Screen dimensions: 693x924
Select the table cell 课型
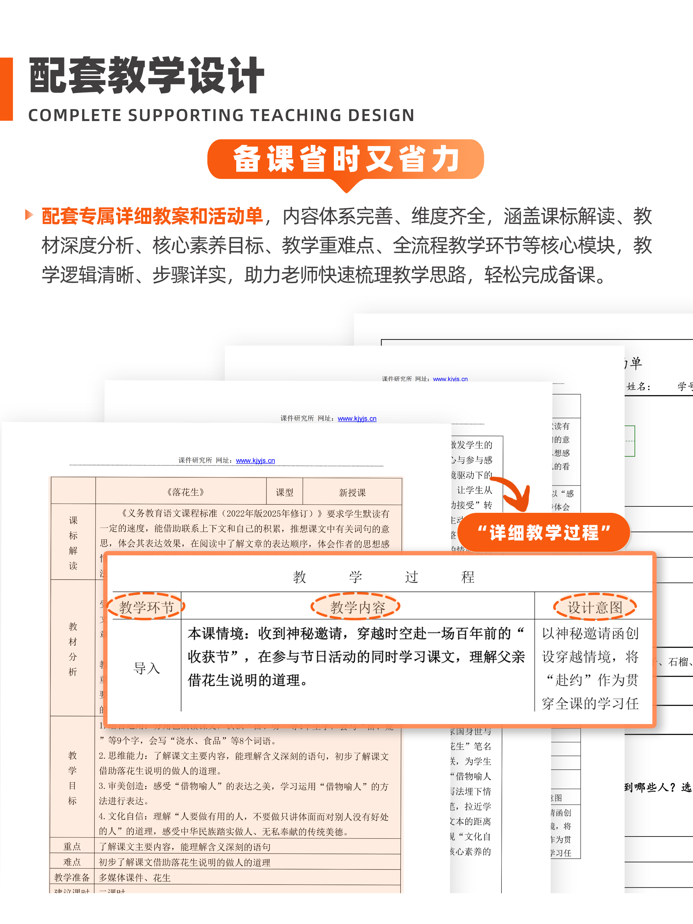point(285,492)
